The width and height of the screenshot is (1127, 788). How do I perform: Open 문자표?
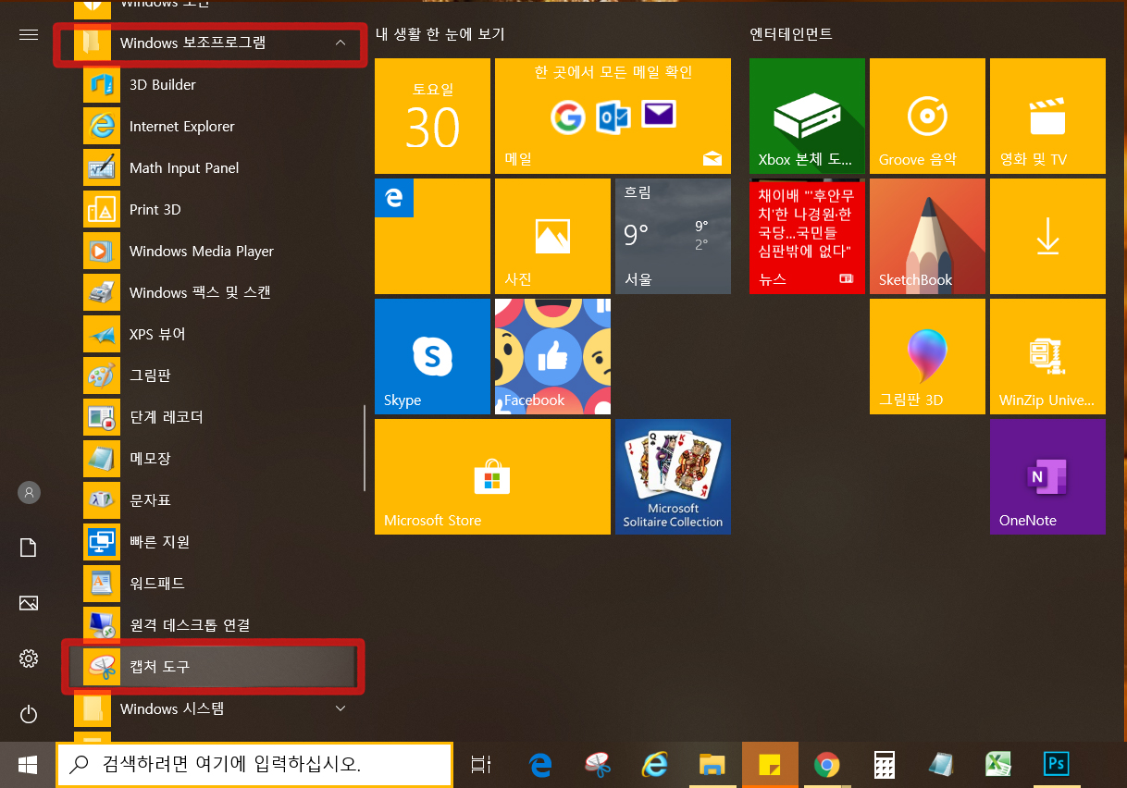tap(215, 499)
